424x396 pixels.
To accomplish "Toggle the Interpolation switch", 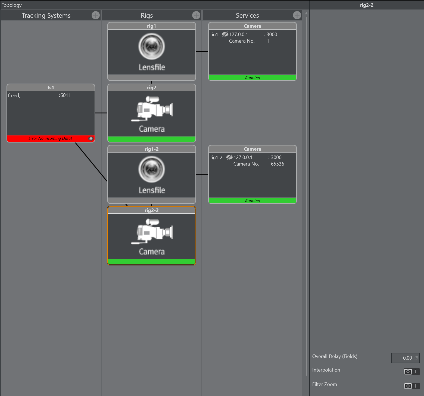I will click(411, 372).
